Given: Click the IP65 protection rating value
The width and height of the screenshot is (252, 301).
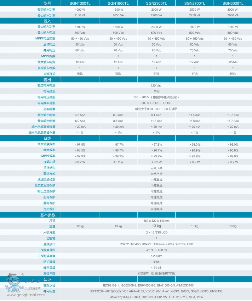Looking at the screenshot, I should pos(156,262).
